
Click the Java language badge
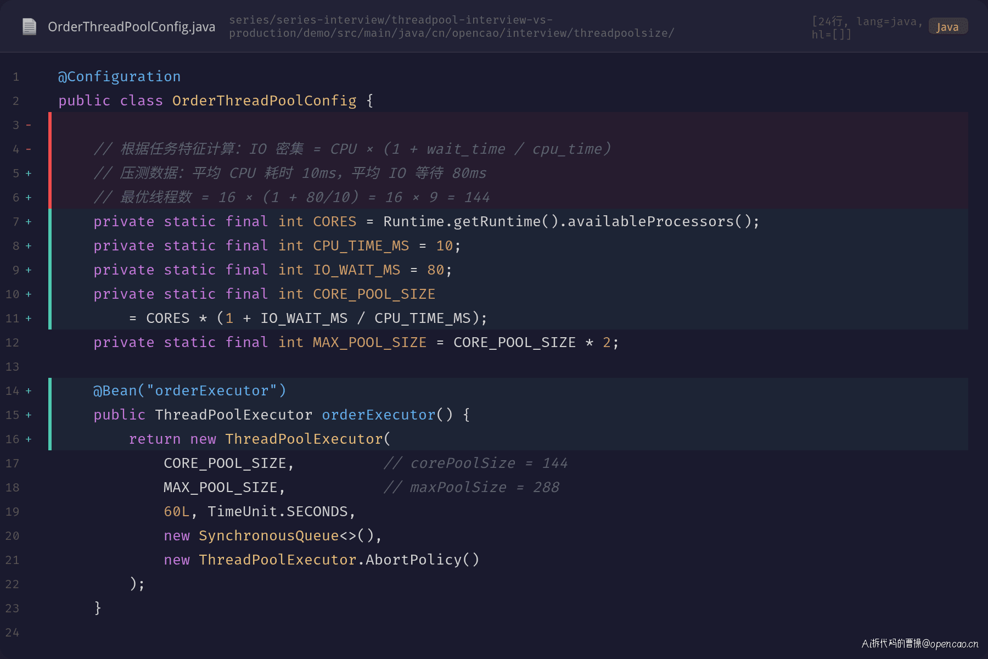(x=947, y=27)
